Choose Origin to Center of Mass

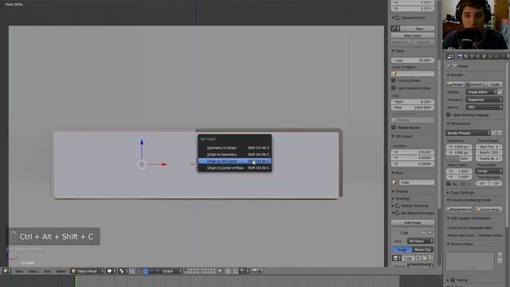pyautogui.click(x=234, y=168)
